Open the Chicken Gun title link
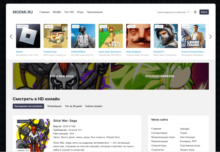The image size is (220, 152). click(50, 52)
